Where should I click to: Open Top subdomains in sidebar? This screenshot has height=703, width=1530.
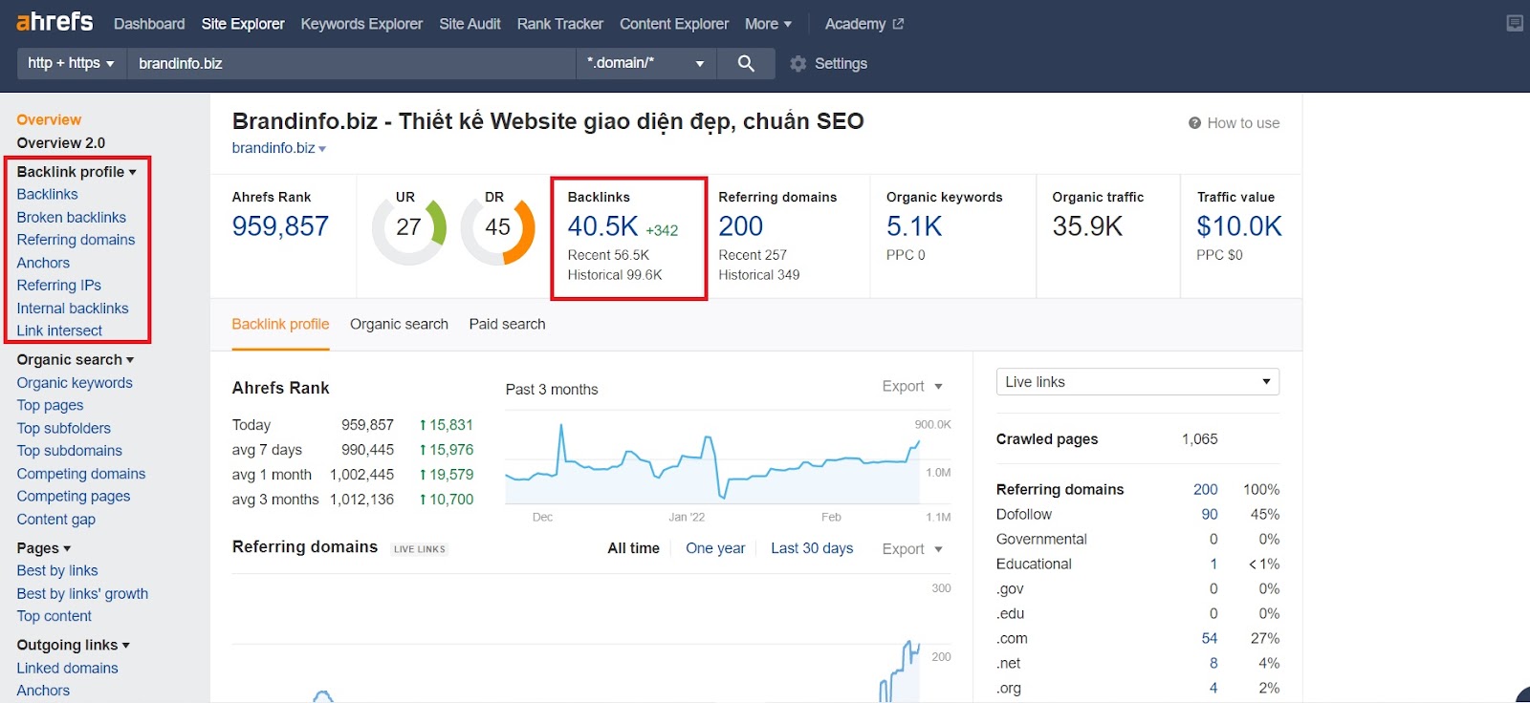coord(69,451)
